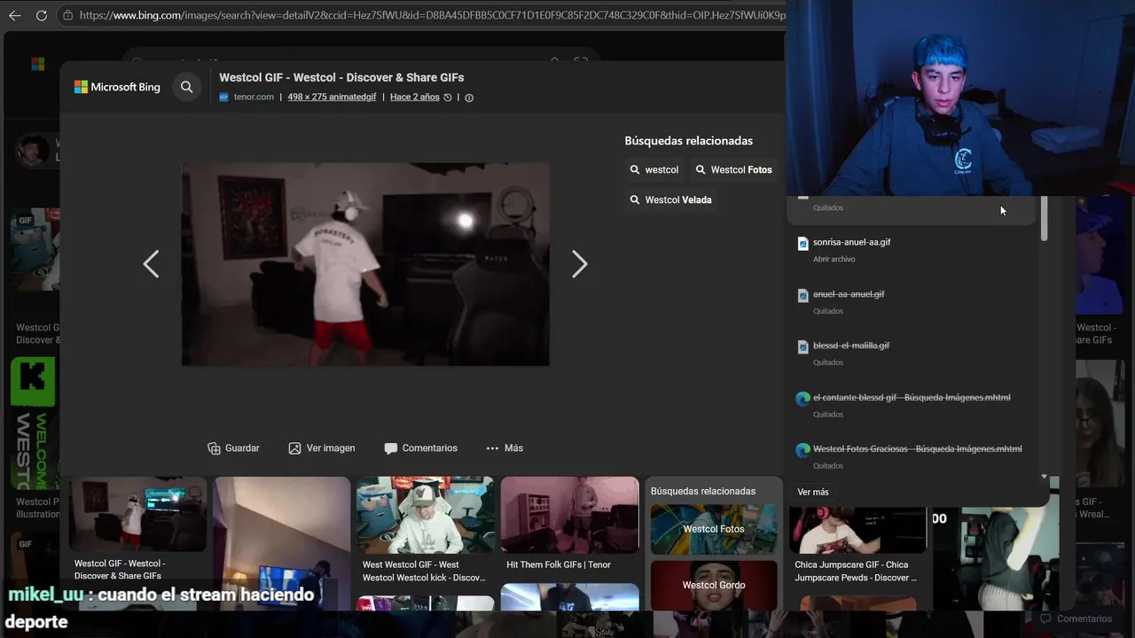Open the Chica Jumpscare GIF thumbnail
The height and width of the screenshot is (638, 1135).
click(857, 529)
